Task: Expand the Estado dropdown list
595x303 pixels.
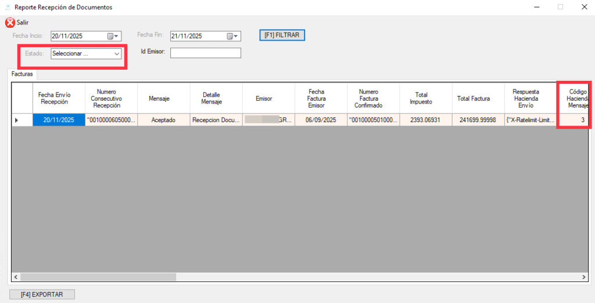Action: point(117,54)
